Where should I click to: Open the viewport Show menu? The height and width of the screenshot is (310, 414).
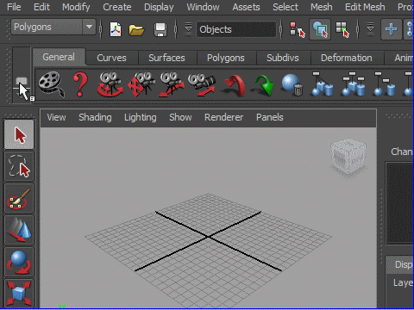180,117
